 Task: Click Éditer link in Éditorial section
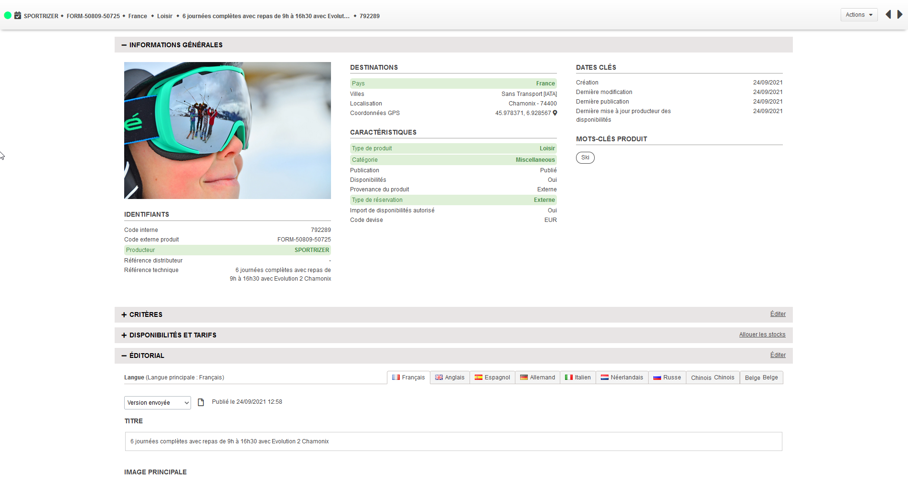click(x=778, y=355)
